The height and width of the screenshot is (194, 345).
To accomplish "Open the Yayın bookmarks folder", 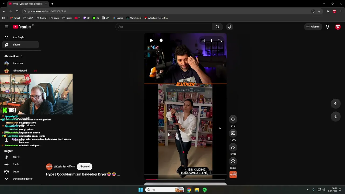I will (54, 18).
